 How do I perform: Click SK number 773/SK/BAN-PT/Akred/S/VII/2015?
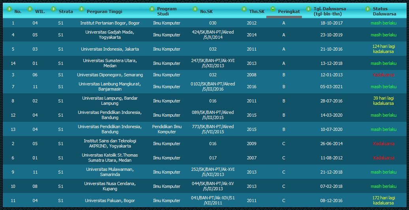(x=213, y=129)
